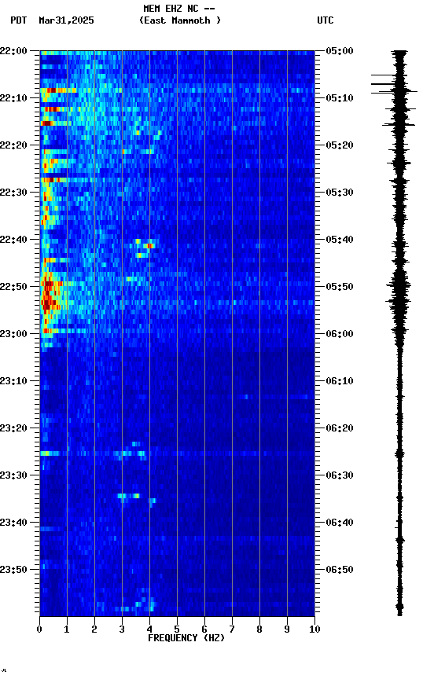Image resolution: width=434 pixels, height=679 pixels.
Task: Click the frequency axis tick '9'
Action: click(287, 629)
